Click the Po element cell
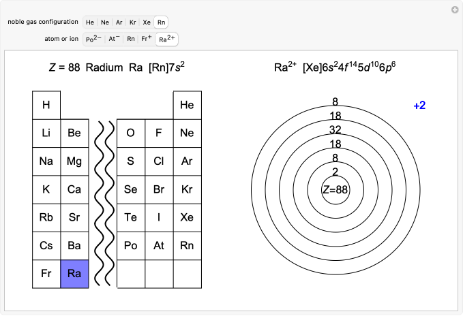The width and height of the screenshot is (463, 316). [x=131, y=245]
